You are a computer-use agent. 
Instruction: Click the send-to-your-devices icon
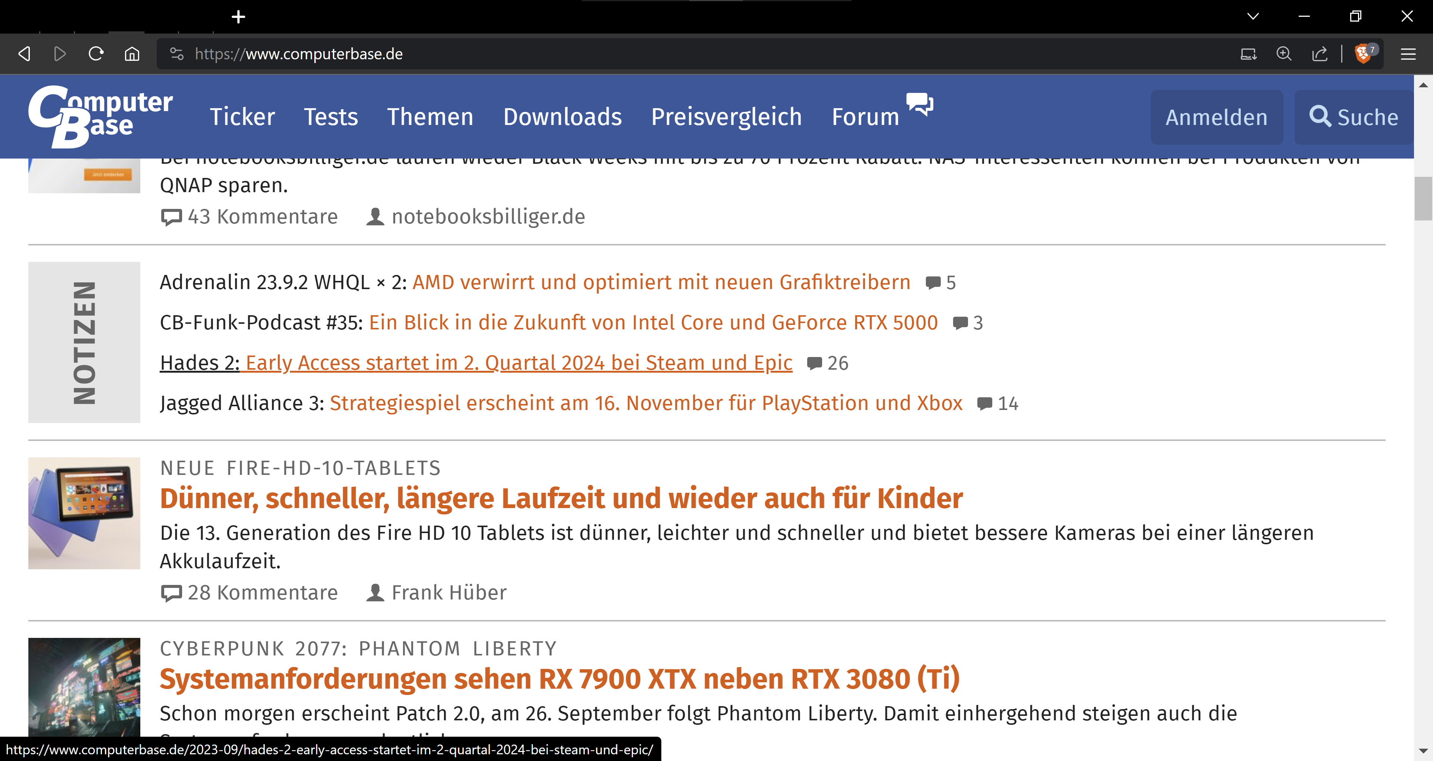click(x=1249, y=54)
